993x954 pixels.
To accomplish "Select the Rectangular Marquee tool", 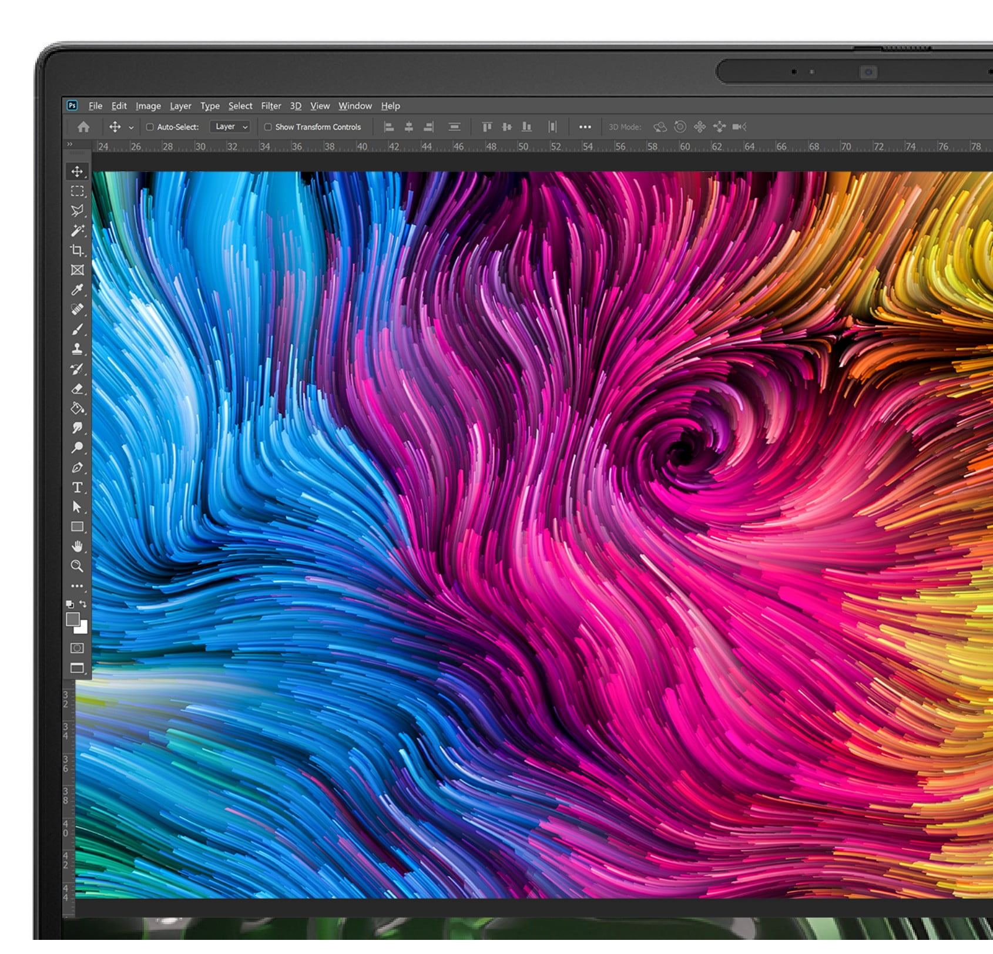I will pyautogui.click(x=76, y=191).
